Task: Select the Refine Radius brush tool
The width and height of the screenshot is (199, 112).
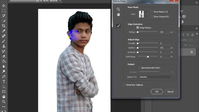Action: [118, 26]
